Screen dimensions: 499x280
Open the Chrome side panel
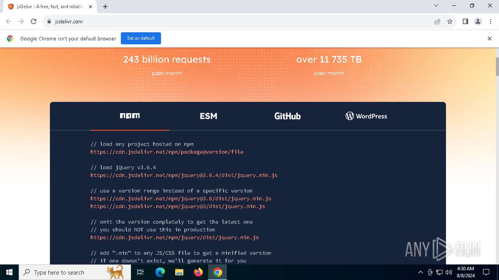pos(465,21)
